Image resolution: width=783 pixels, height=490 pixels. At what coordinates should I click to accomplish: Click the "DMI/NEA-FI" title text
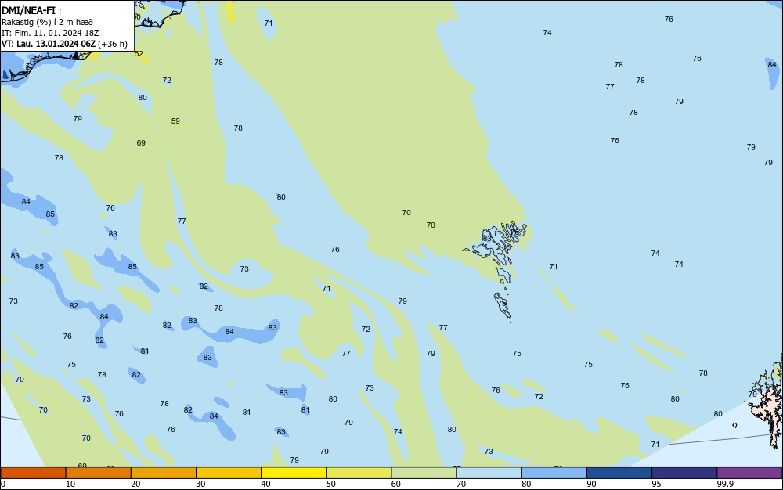pyautogui.click(x=28, y=10)
